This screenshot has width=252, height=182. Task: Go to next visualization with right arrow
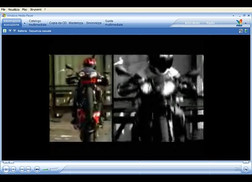pyautogui.click(x=15, y=30)
